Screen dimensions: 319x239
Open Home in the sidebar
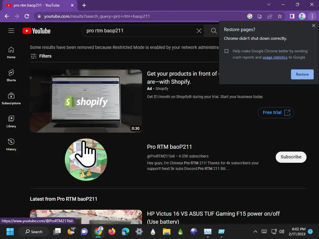pyautogui.click(x=11, y=53)
